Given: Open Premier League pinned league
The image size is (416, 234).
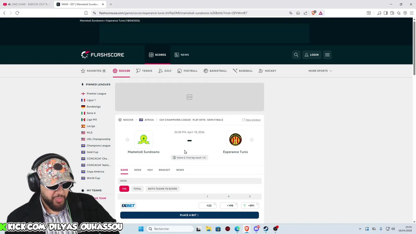Looking at the screenshot, I should [x=97, y=94].
